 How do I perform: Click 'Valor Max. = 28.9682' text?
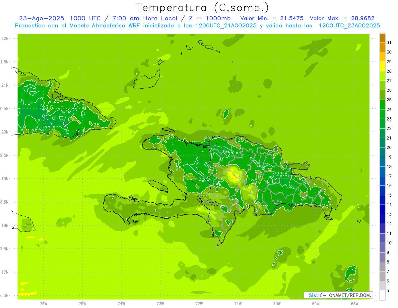coord(342,18)
